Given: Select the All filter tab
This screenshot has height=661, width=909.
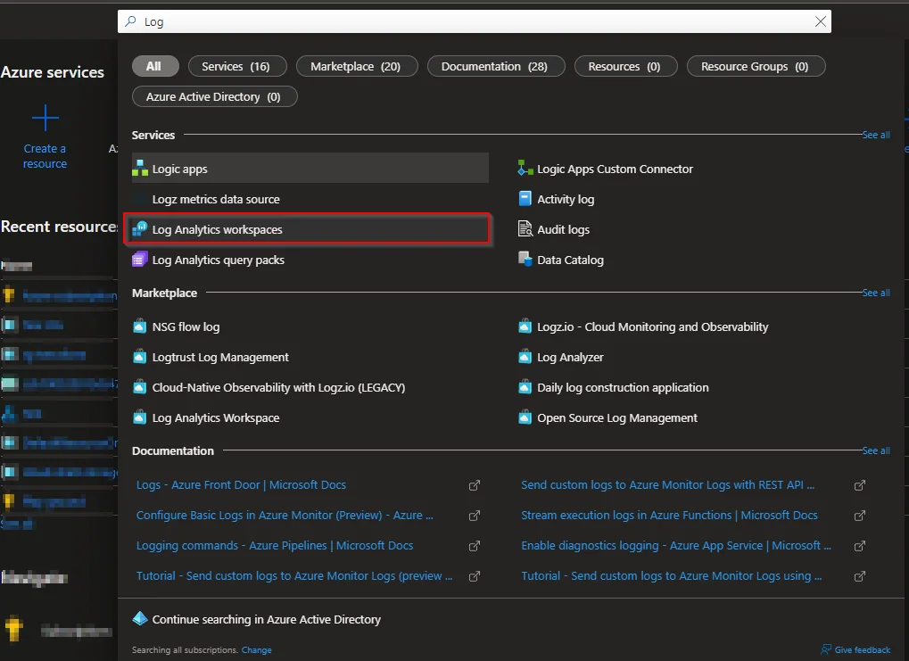Looking at the screenshot, I should click(153, 66).
